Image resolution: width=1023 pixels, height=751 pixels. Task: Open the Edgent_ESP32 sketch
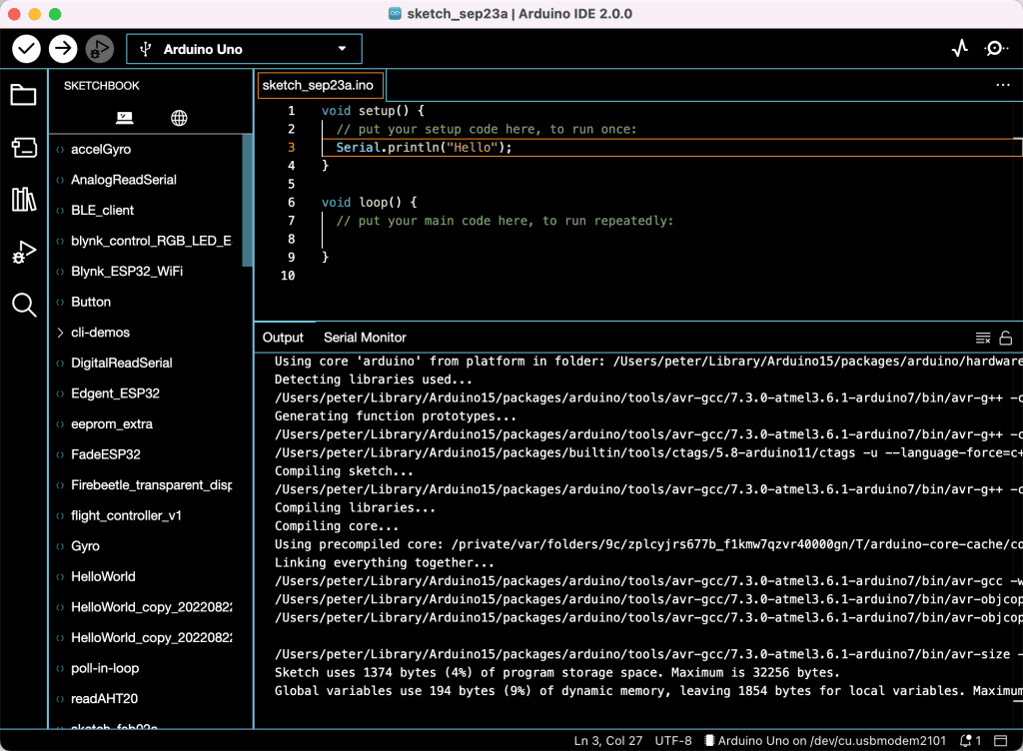[116, 393]
